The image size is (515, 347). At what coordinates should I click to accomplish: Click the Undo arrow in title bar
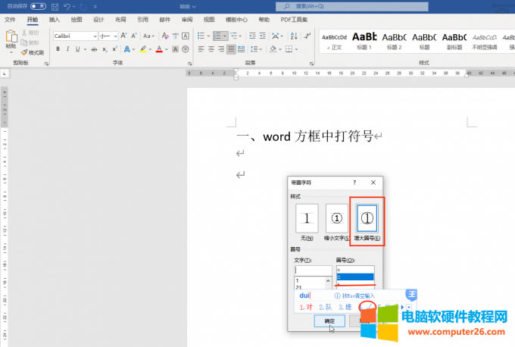(67, 6)
